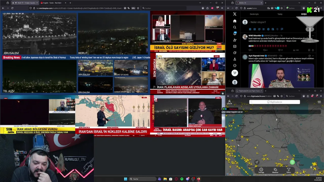Screen dimensions: 324x182
Task: Open WW3 Monitör profile name
Action: click(255, 36)
